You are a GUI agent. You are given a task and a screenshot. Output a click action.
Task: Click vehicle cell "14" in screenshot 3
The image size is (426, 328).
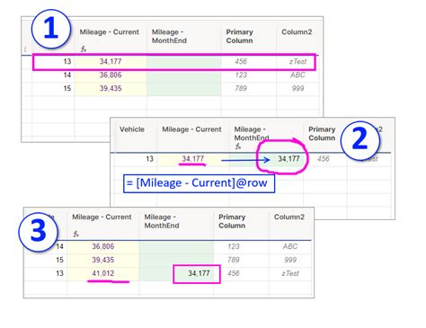coord(59,247)
